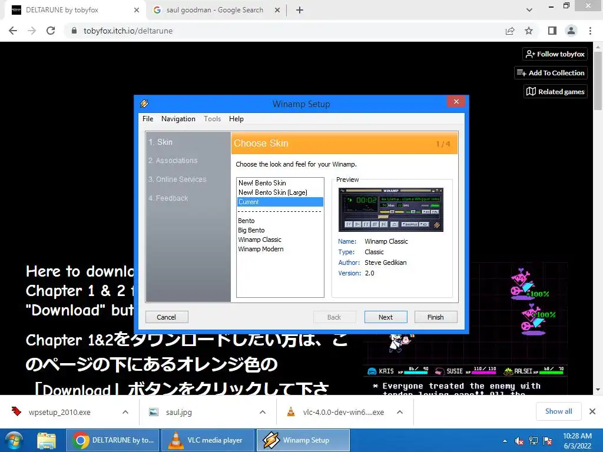Select the highlighted 'Current' skin entry

point(280,202)
